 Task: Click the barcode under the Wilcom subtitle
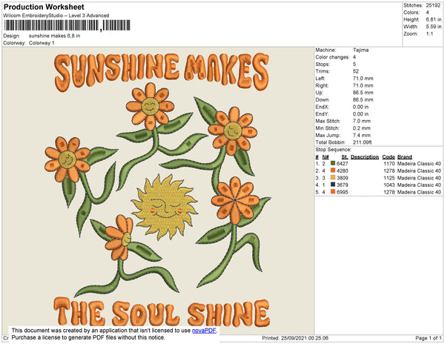(67, 25)
